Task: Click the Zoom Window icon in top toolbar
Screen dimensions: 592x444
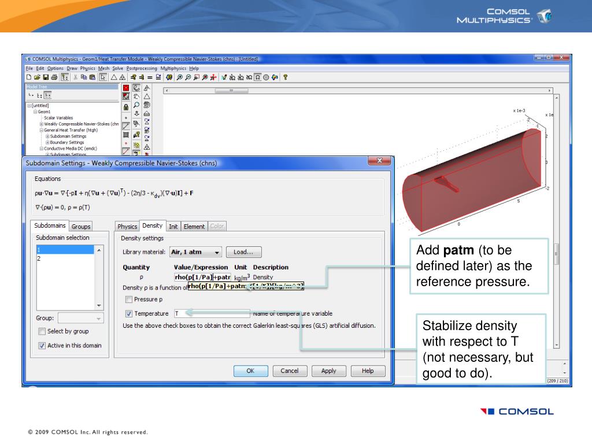Action: point(197,77)
